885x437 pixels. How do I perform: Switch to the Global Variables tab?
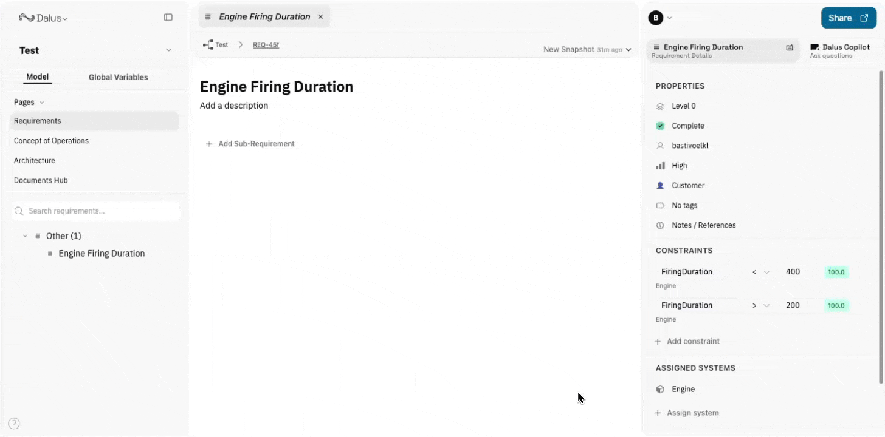[x=118, y=77]
